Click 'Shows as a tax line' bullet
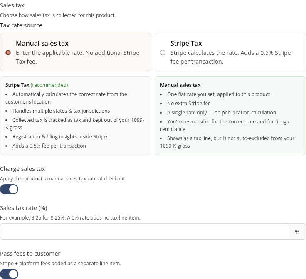 pyautogui.click(x=227, y=142)
